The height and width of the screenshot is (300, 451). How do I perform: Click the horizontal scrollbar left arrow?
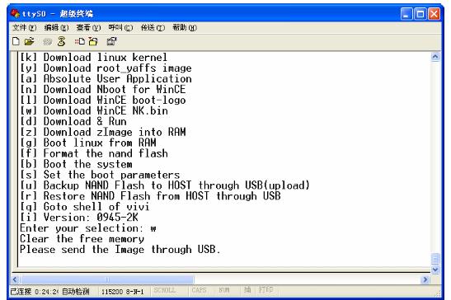click(16, 279)
